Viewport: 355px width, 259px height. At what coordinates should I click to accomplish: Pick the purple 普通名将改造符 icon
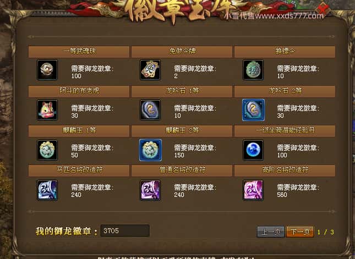point(150,190)
